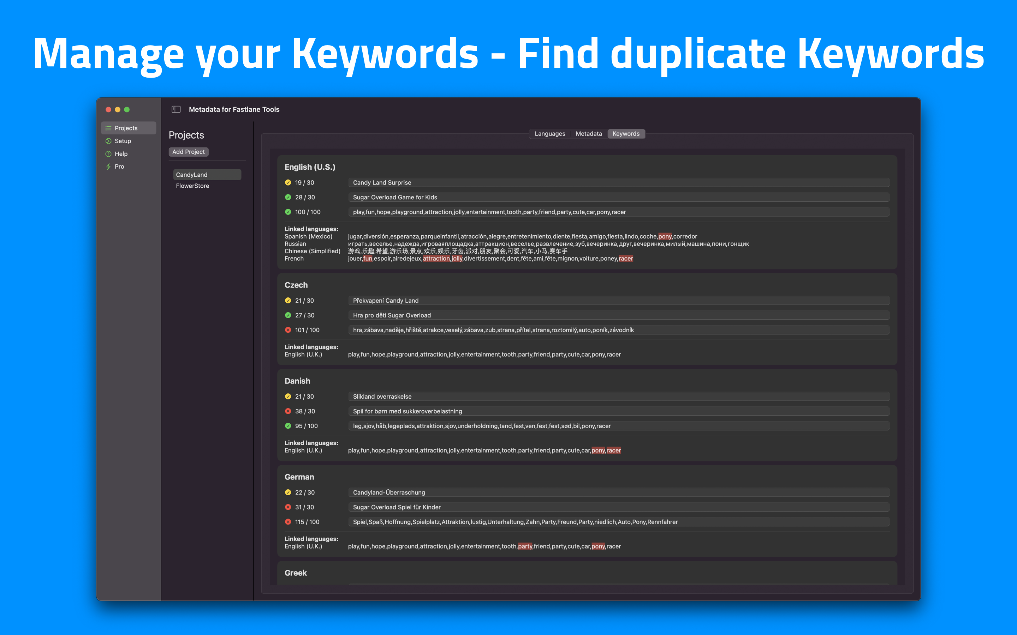Click highlighted 'attraction' in French keywords
This screenshot has width=1017, height=635.
point(436,258)
